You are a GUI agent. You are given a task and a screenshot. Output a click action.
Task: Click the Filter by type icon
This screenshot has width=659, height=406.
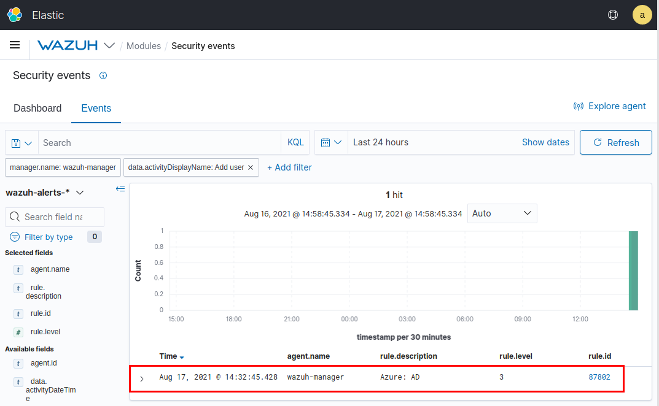point(15,237)
